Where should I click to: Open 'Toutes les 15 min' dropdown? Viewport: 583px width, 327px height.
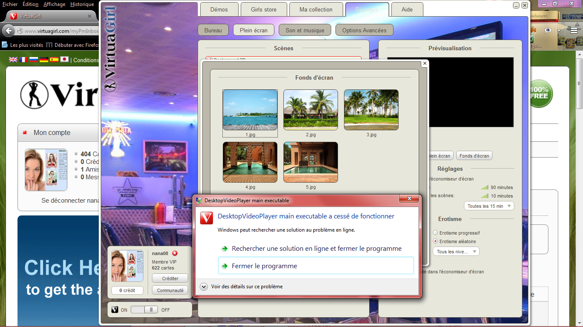(x=489, y=206)
